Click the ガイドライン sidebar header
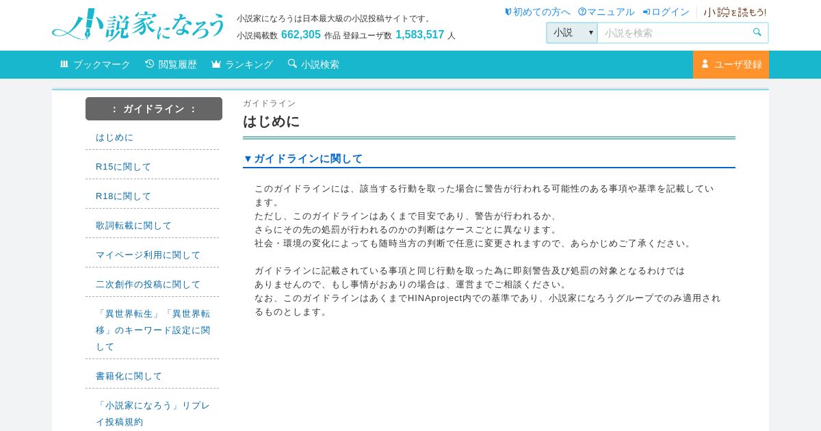The height and width of the screenshot is (431, 821). [154, 109]
